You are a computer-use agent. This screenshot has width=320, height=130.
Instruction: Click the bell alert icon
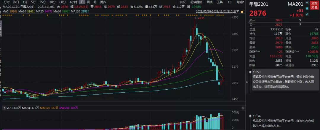pyautogui.click(x=307, y=9)
